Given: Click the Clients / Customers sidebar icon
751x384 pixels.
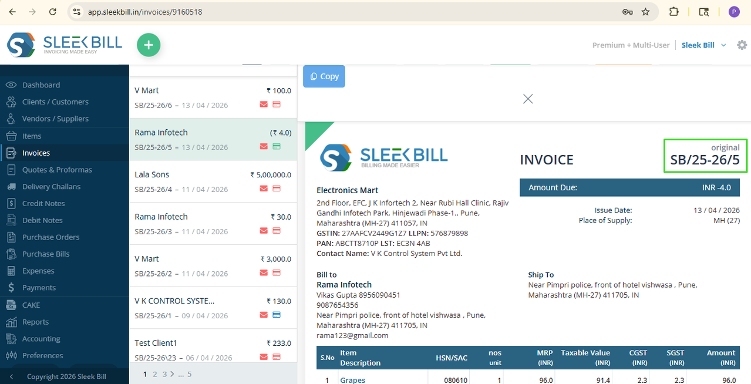Looking at the screenshot, I should [11, 102].
